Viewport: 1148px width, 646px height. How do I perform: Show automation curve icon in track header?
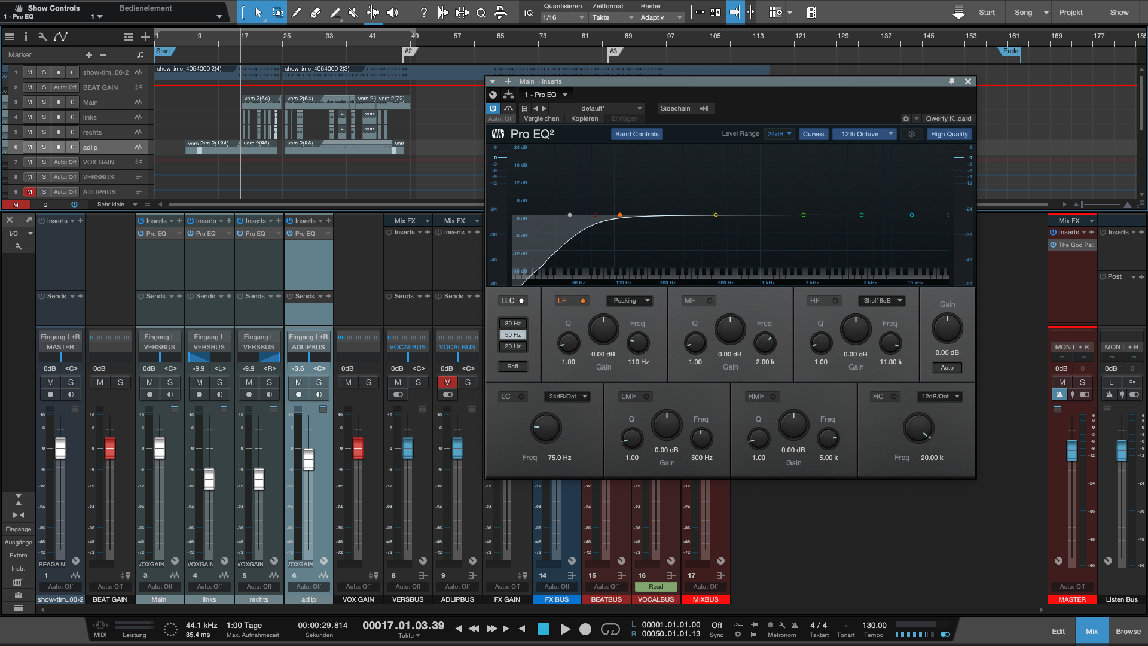tap(60, 37)
